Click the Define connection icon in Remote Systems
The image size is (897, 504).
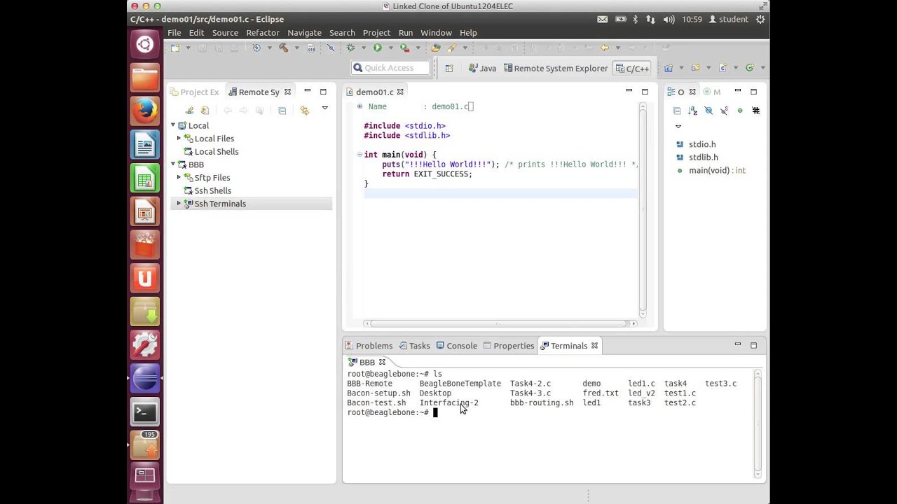click(189, 111)
